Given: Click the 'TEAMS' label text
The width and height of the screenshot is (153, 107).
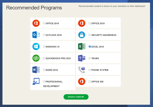Looking at the screenshot, I should point(95,58).
